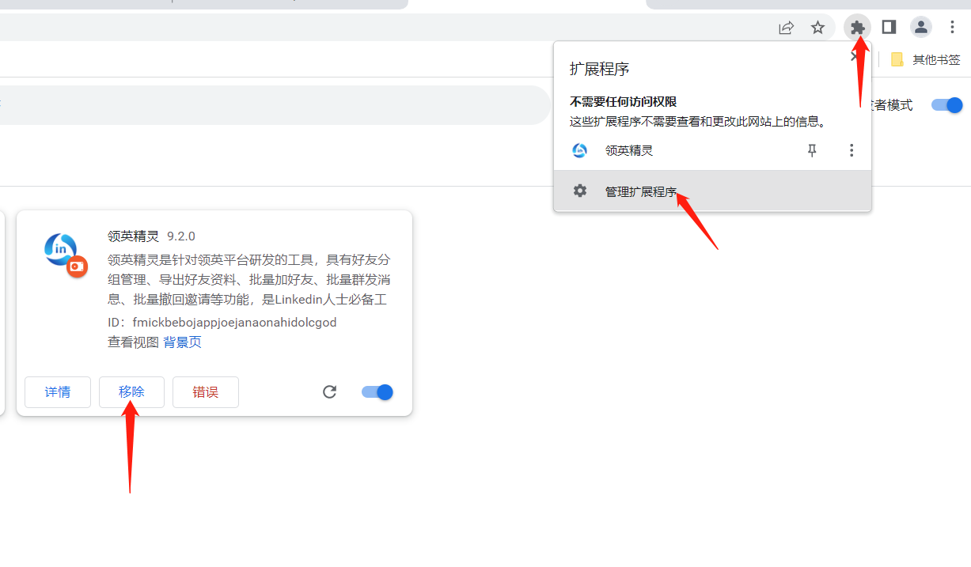
Task: Open the 背景页 link
Action: 183,342
